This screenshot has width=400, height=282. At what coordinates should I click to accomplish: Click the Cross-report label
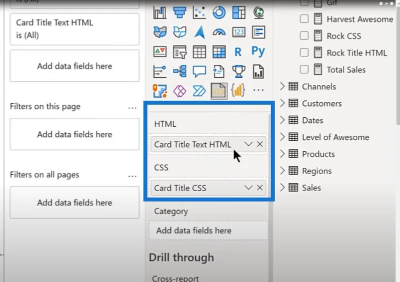click(x=175, y=278)
